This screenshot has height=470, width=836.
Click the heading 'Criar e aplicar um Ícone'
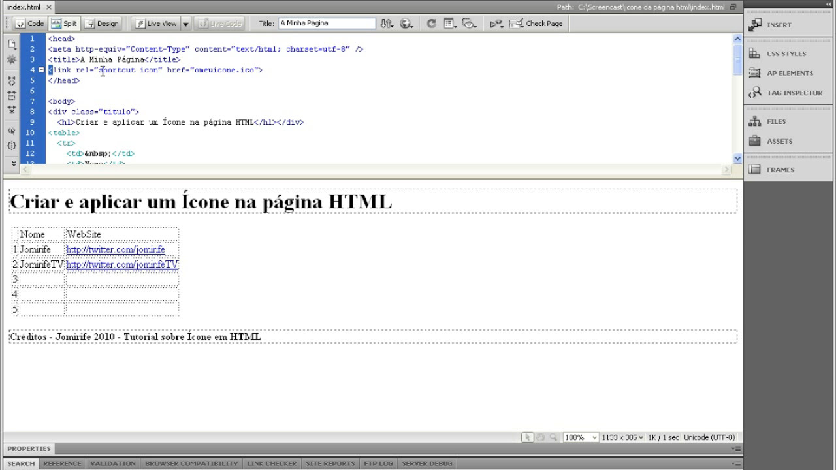(201, 202)
